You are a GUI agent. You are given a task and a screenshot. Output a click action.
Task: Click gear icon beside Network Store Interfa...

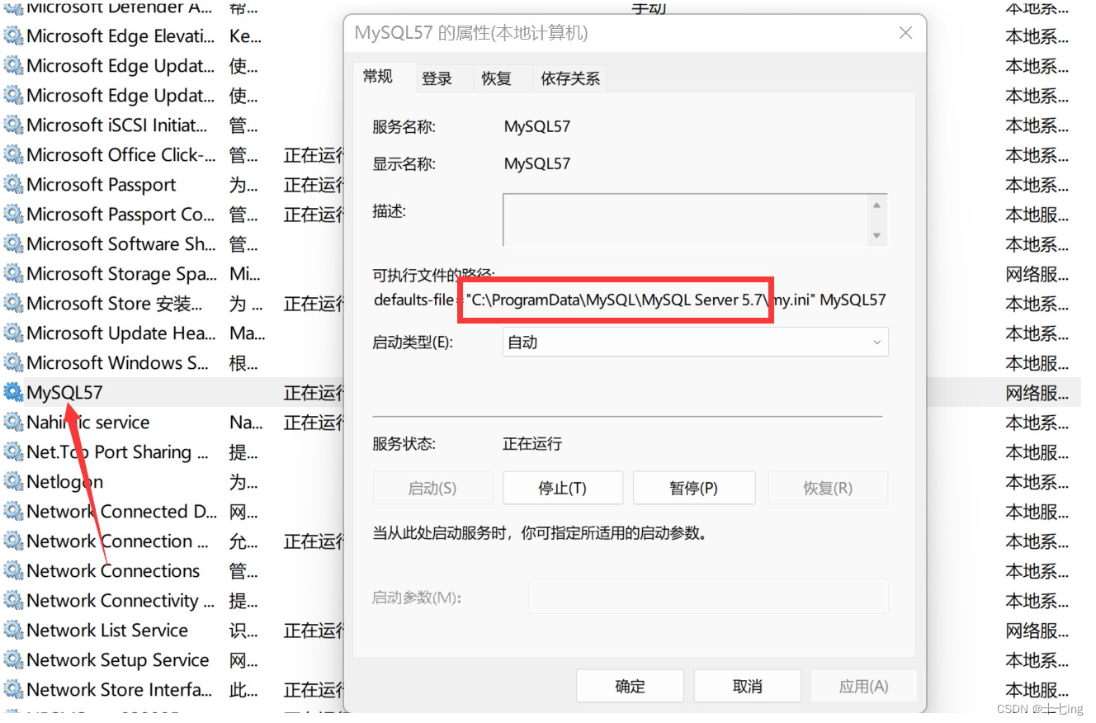click(x=13, y=690)
